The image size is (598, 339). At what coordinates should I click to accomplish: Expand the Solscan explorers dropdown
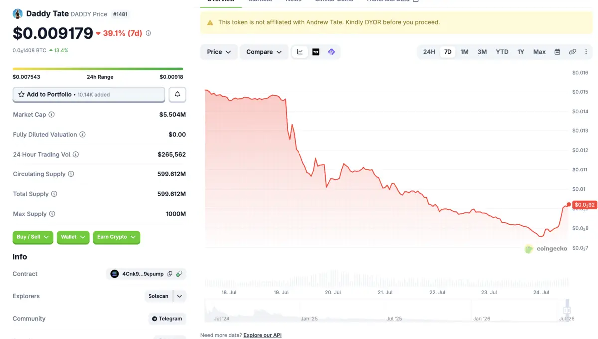[x=179, y=296]
